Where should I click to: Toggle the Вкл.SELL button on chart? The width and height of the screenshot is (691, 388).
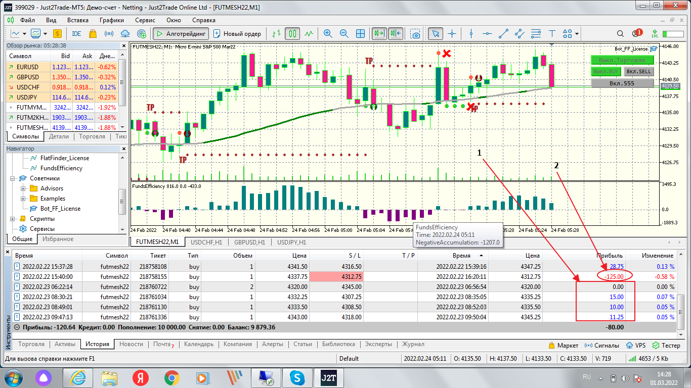click(x=639, y=72)
